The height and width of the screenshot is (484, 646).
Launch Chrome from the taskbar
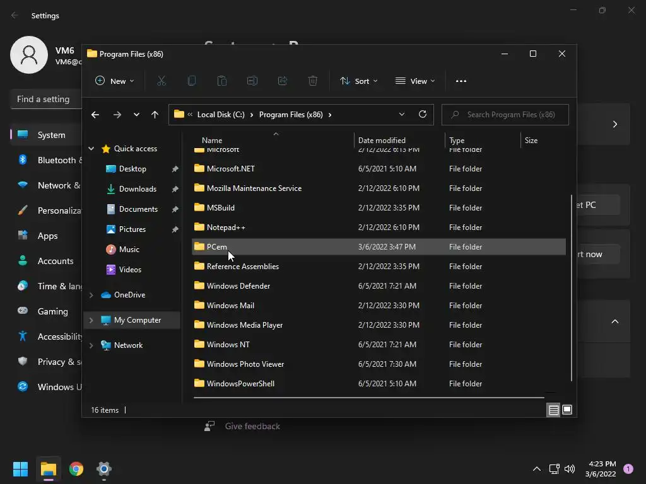[76, 469]
